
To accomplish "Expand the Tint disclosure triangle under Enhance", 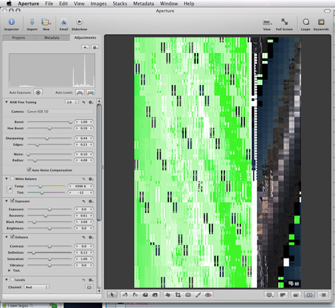I will tap(9, 271).
